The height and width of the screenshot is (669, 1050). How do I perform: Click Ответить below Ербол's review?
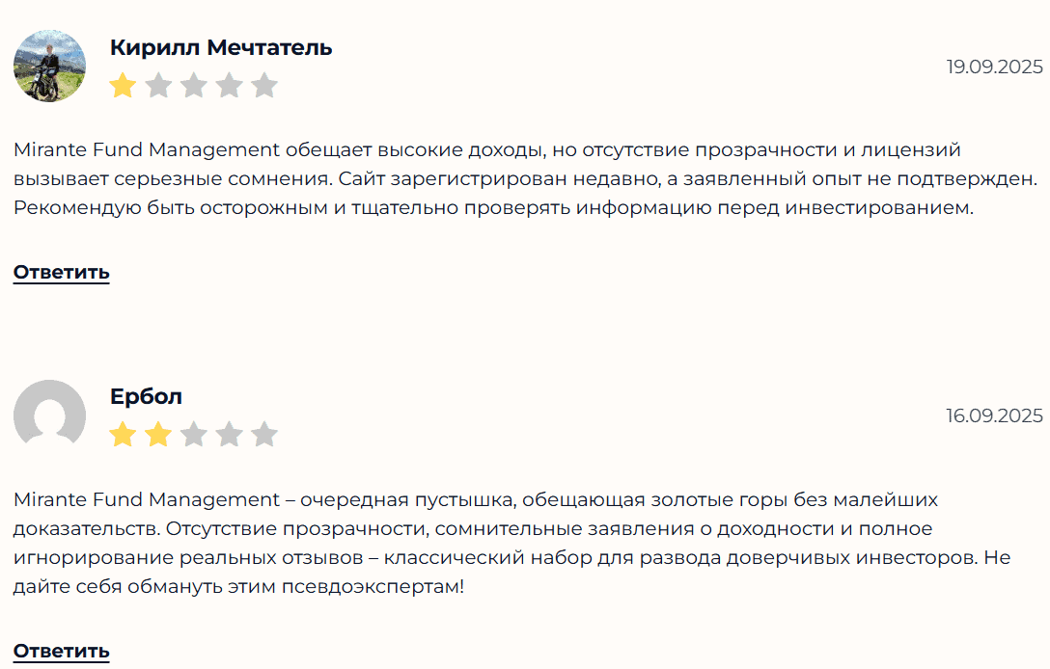click(x=61, y=653)
